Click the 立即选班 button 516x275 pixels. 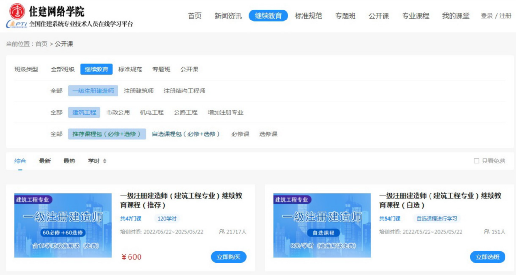coord(488,256)
